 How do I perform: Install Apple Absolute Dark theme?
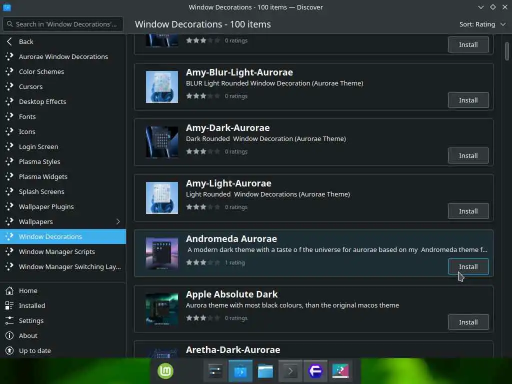(468, 322)
